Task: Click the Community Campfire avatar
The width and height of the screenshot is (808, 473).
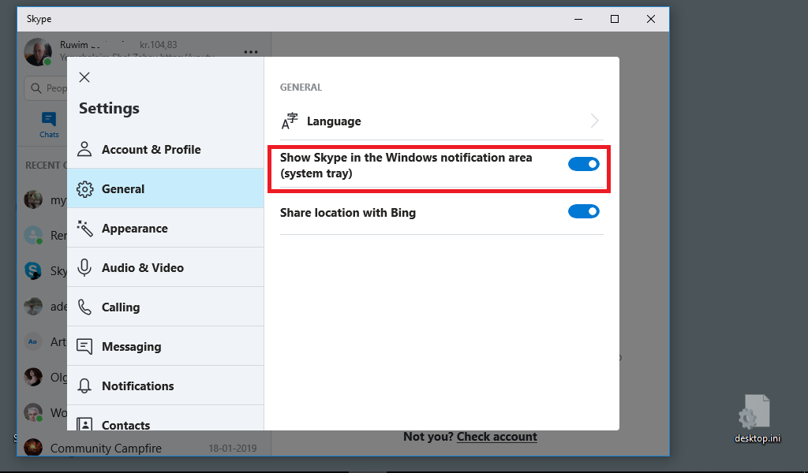Action: [x=33, y=447]
